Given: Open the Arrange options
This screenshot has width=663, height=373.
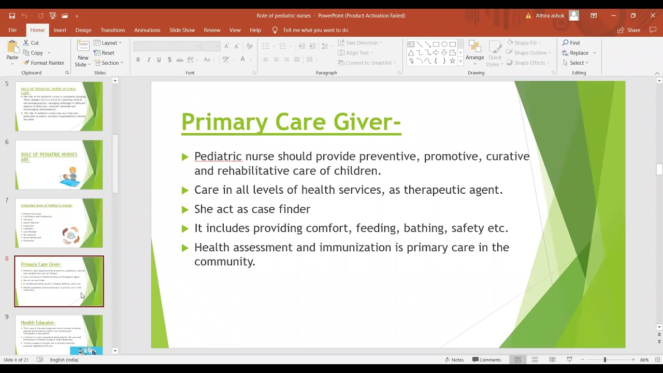Looking at the screenshot, I should click(474, 53).
